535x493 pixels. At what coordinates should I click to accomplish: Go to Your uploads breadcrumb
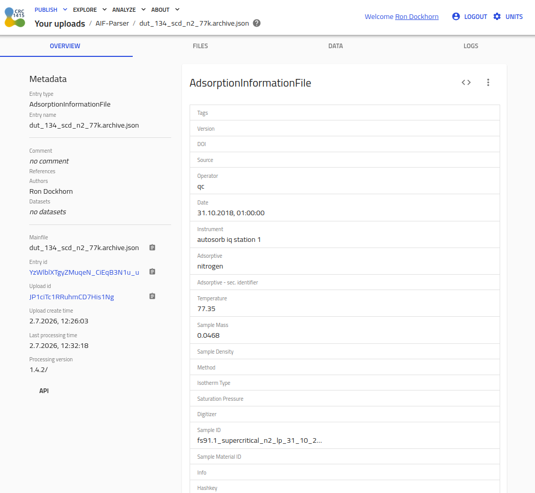click(x=60, y=24)
